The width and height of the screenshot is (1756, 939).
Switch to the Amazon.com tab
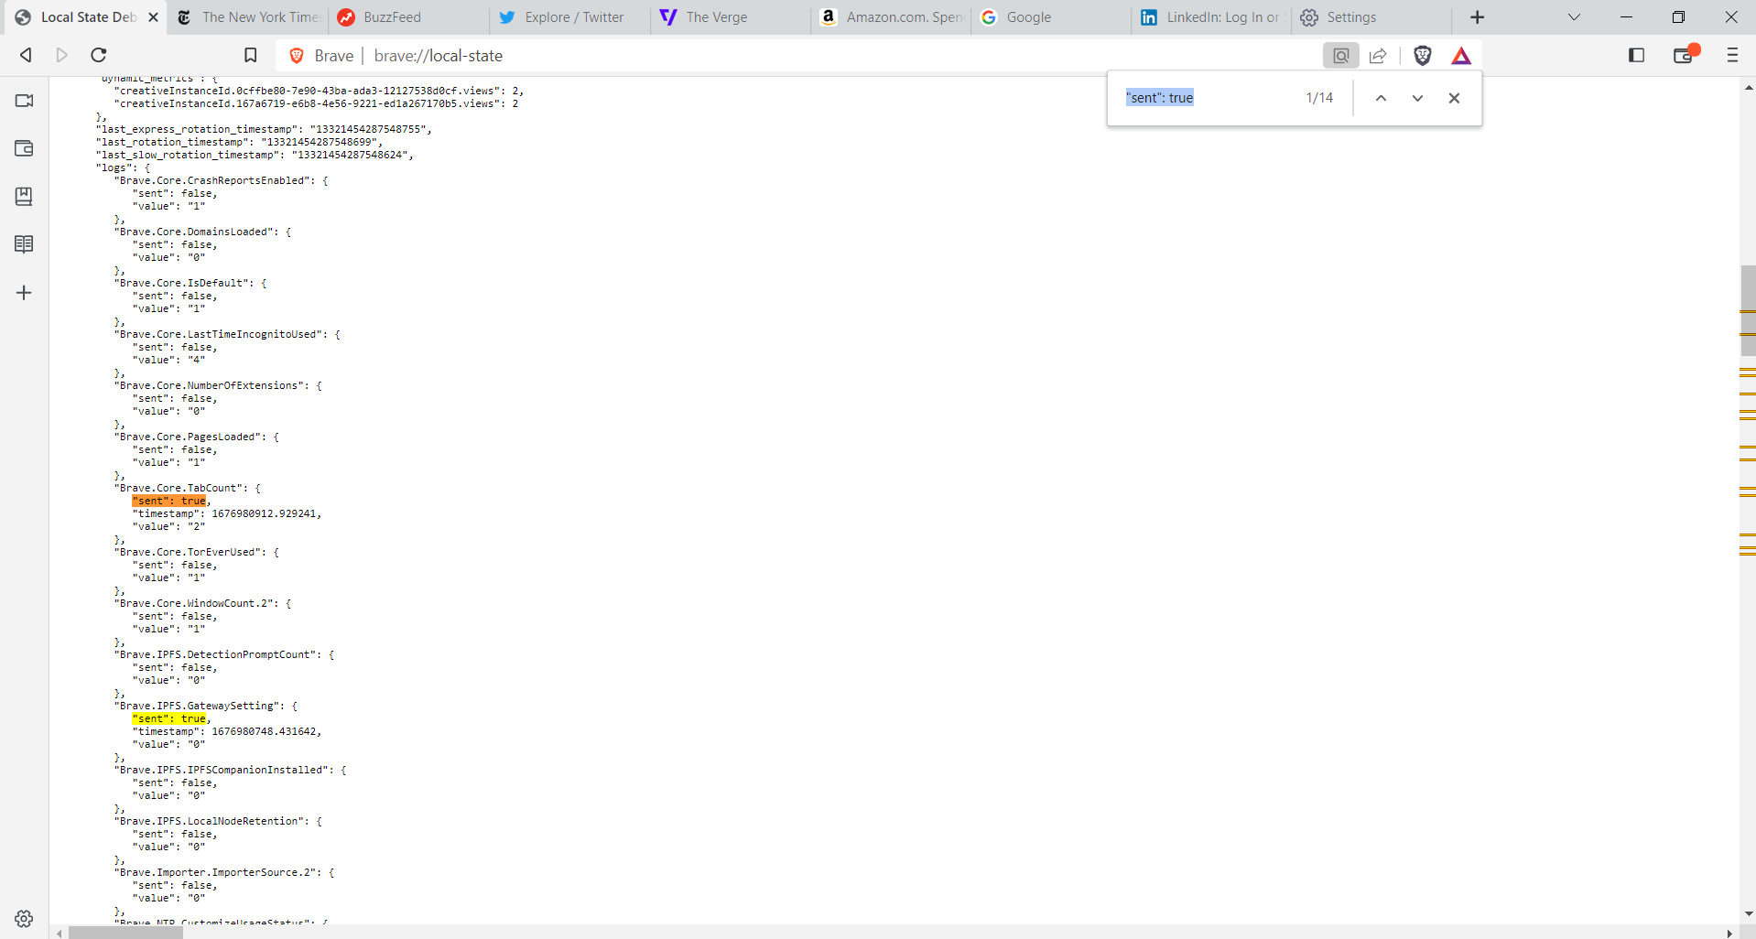pos(892,17)
